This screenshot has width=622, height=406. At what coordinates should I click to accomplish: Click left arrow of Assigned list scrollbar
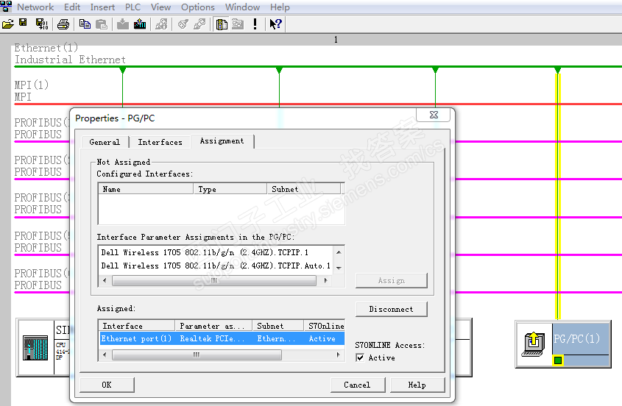tap(105, 355)
